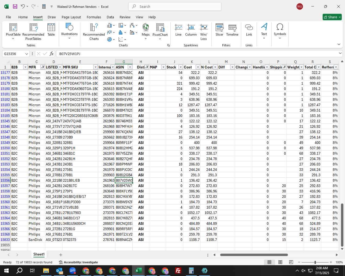Insert a PivotTable

(x=13, y=32)
